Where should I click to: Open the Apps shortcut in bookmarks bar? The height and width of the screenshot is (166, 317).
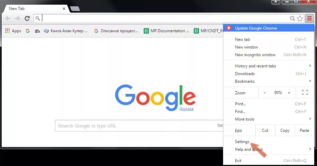tap(13, 31)
